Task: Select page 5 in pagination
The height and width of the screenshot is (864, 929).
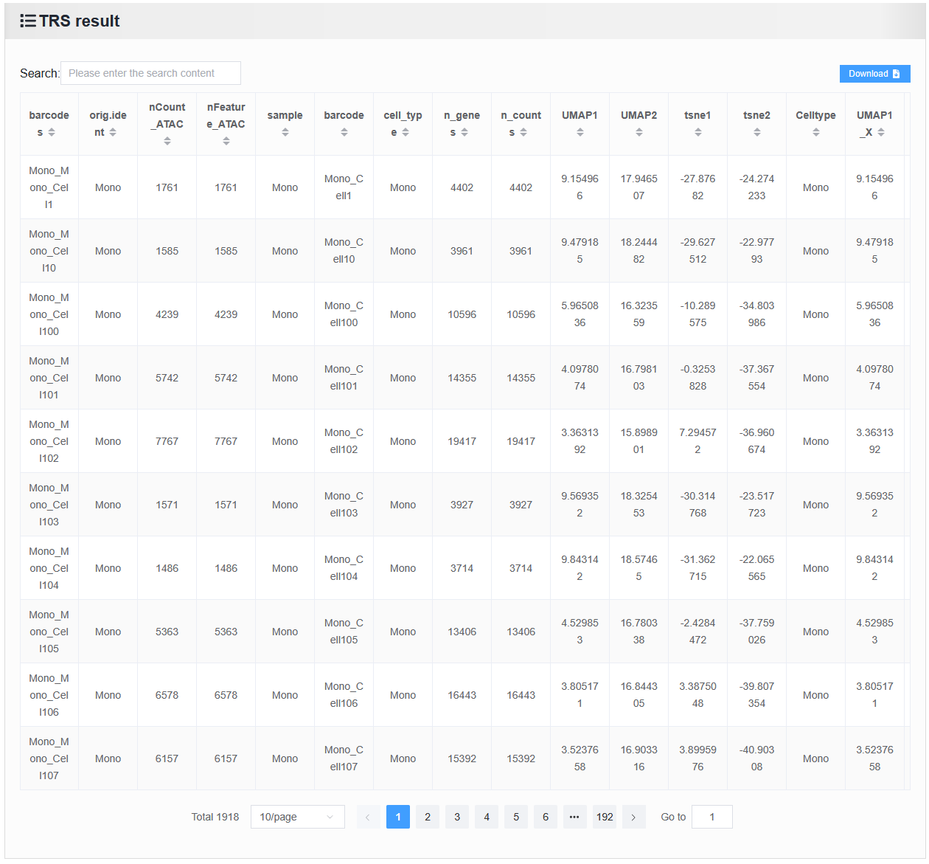Action: coord(516,817)
